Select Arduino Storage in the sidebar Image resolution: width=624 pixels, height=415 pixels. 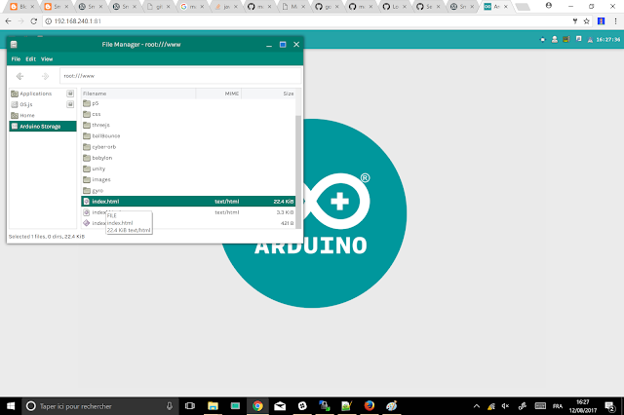[43, 126]
